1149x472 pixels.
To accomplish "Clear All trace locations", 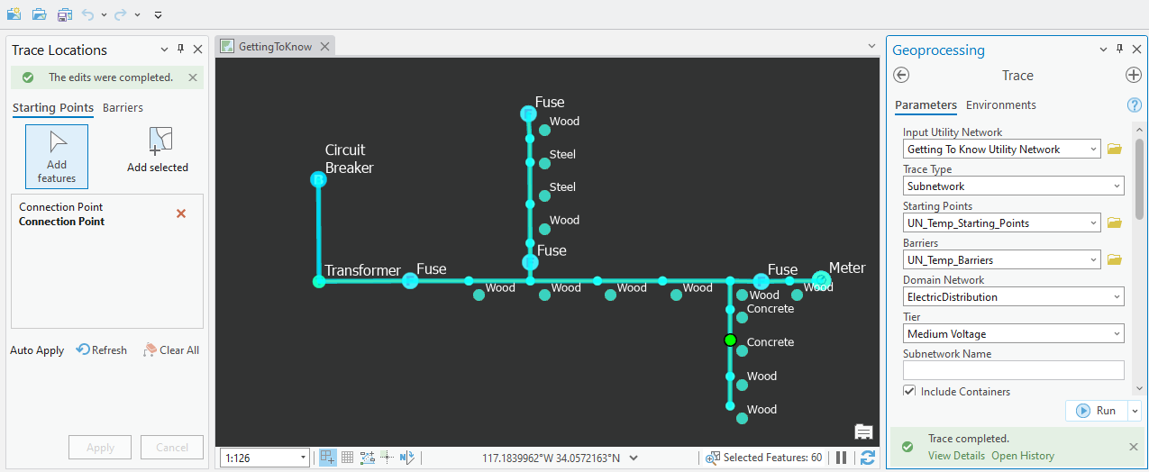I will coord(171,350).
